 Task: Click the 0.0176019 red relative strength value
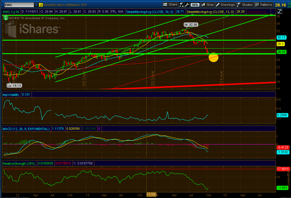coord(63,163)
